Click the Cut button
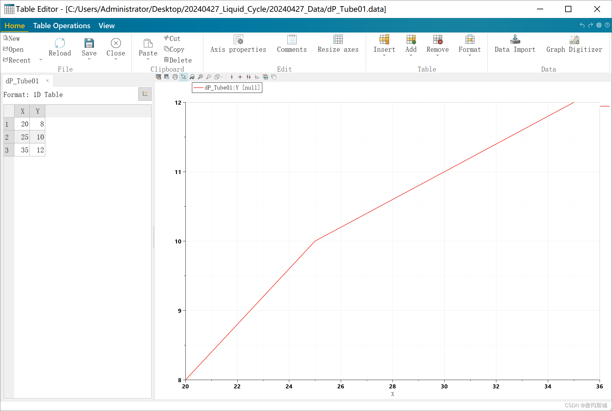 coord(172,38)
